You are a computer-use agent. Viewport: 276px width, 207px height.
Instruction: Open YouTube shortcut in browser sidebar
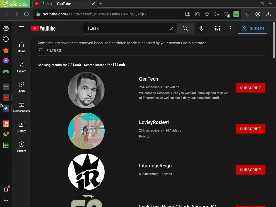(x=6, y=98)
